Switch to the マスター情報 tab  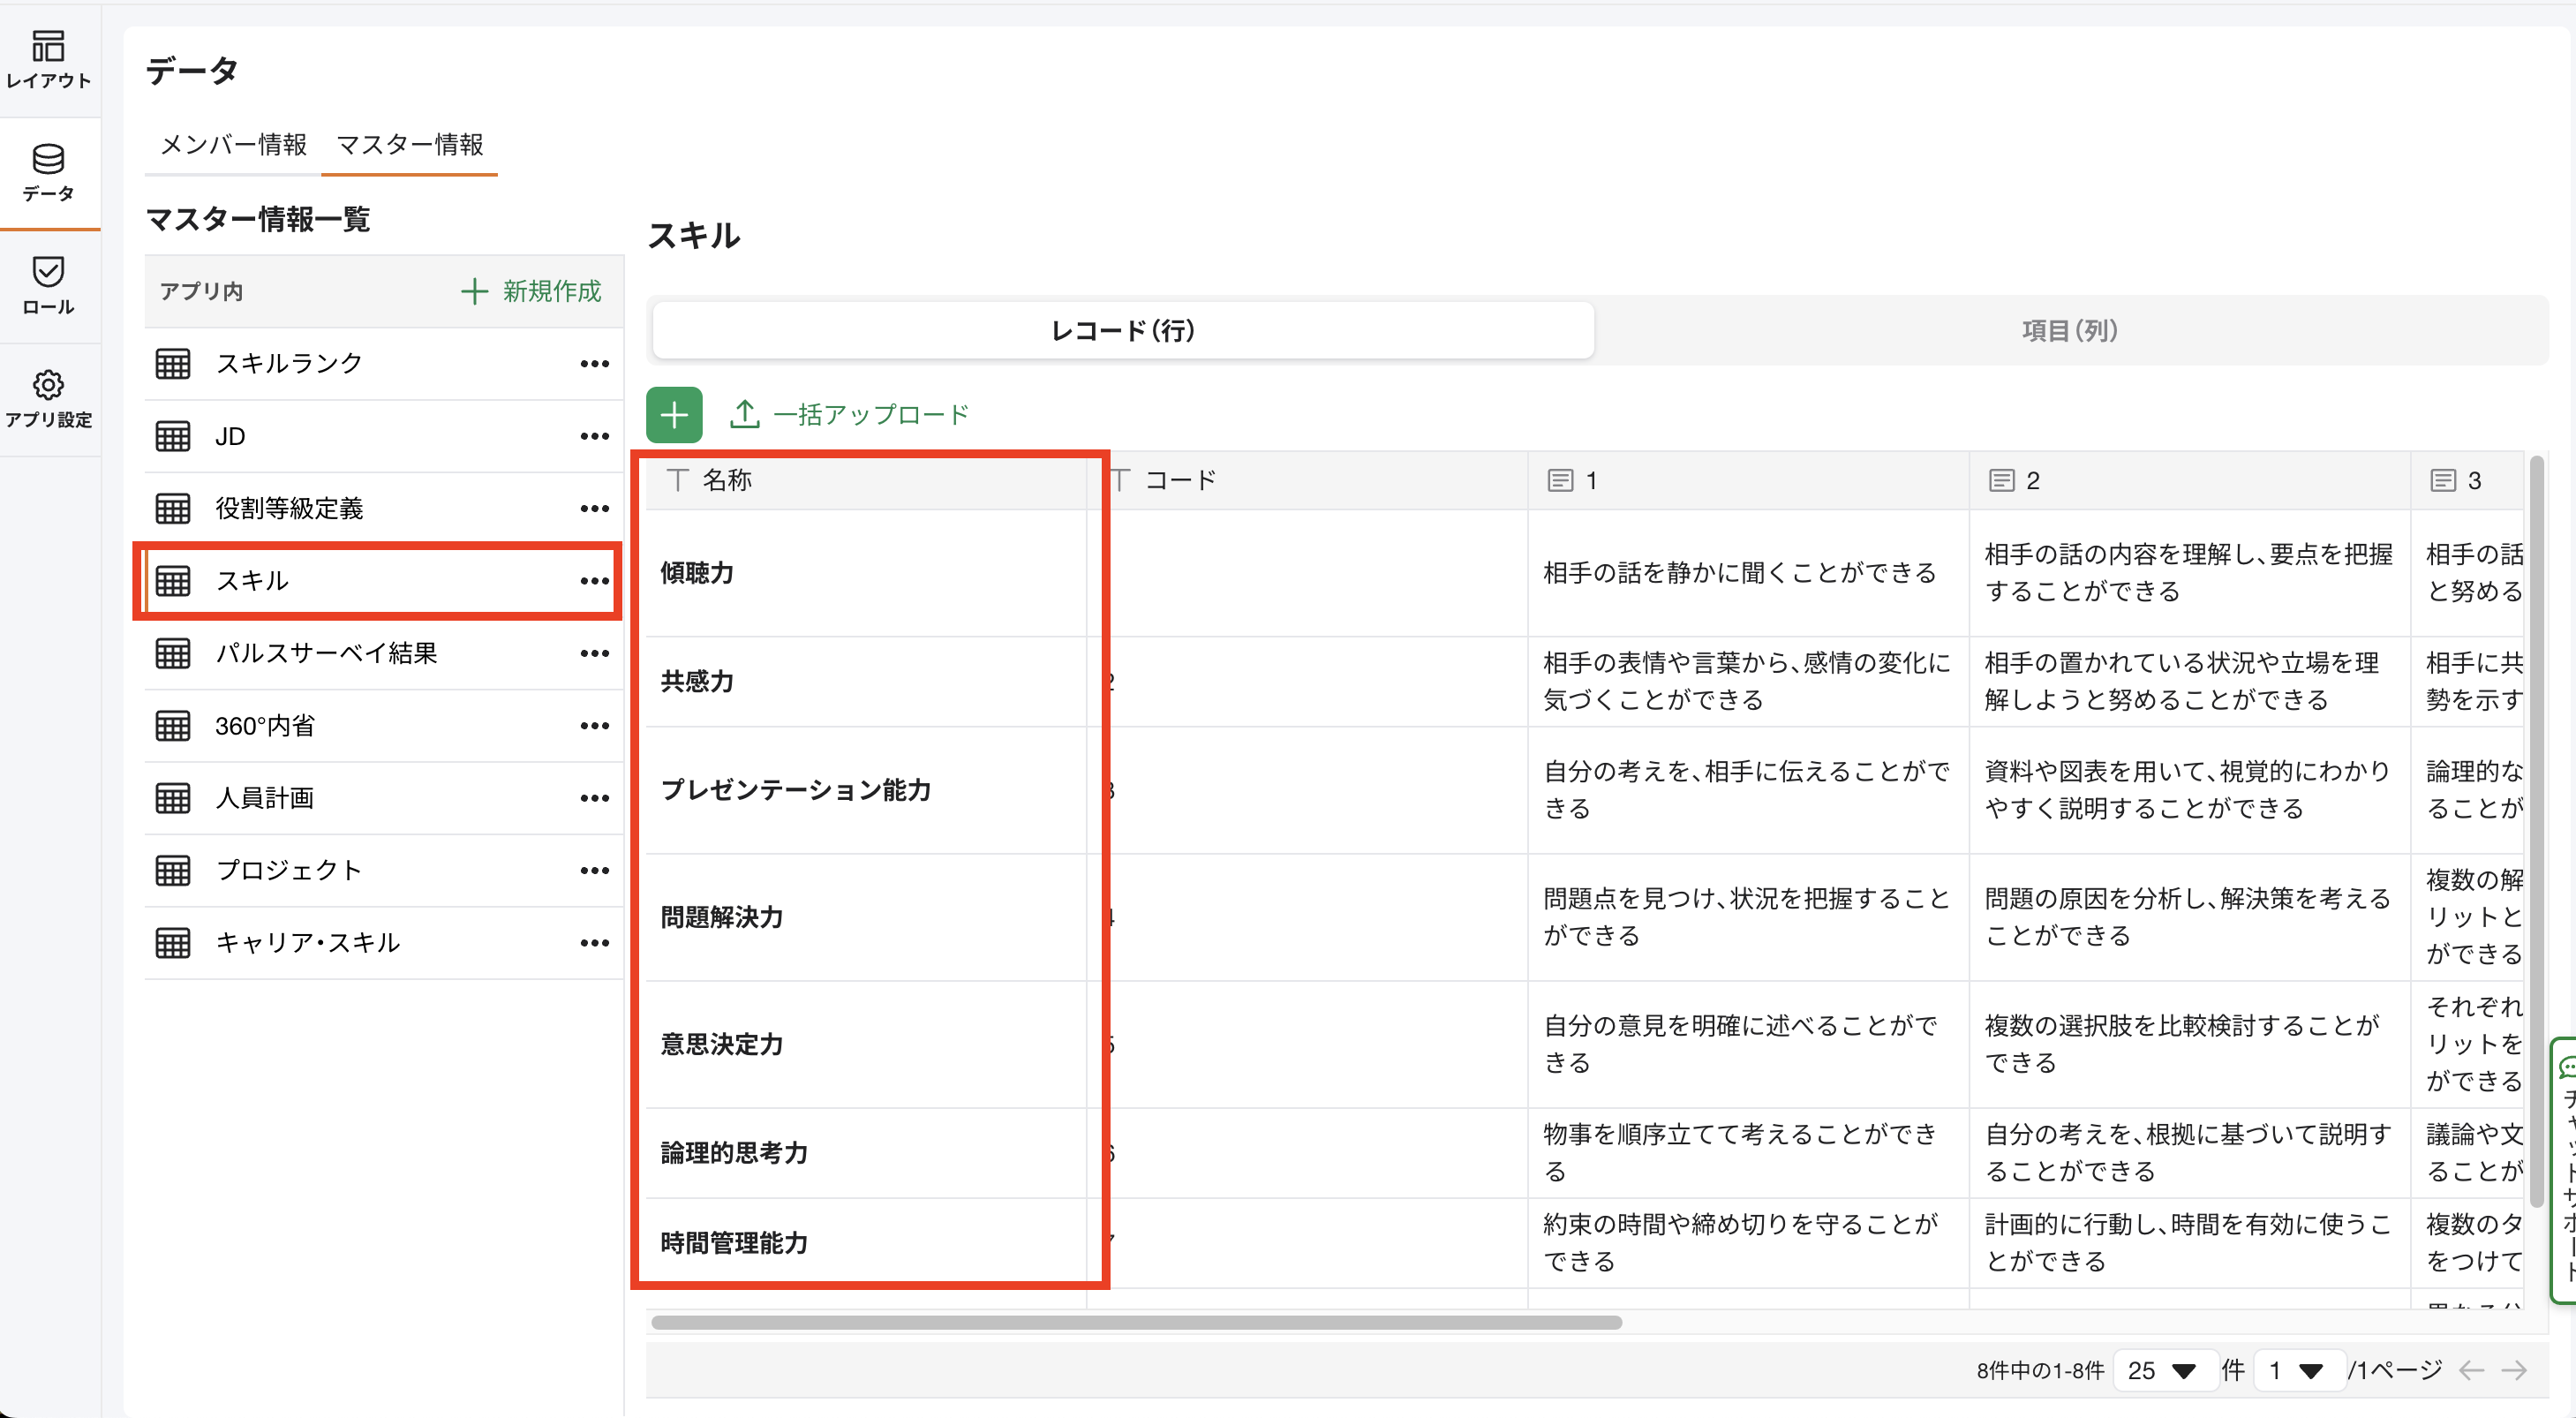[x=410, y=145]
